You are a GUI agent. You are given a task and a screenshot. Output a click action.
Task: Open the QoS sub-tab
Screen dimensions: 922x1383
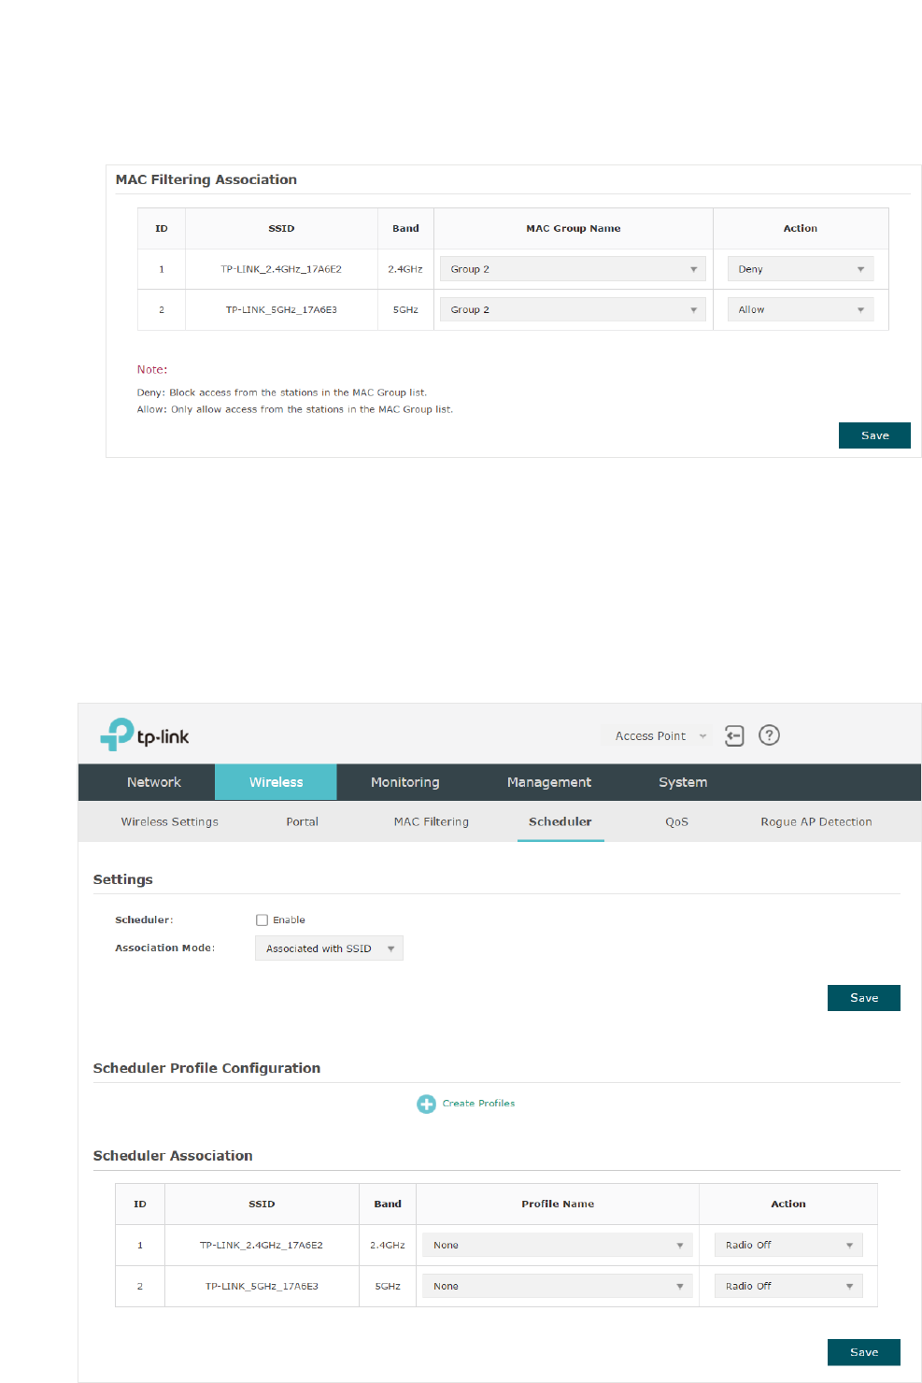pyautogui.click(x=676, y=821)
